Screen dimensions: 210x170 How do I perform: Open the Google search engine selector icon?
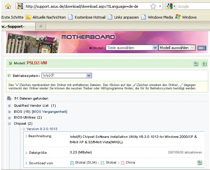point(170,6)
